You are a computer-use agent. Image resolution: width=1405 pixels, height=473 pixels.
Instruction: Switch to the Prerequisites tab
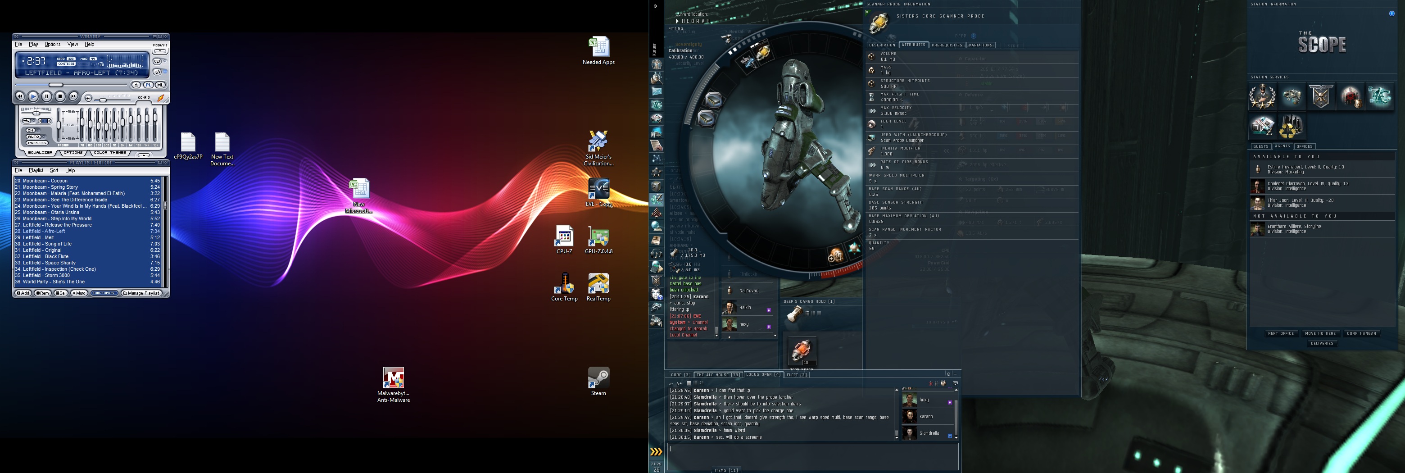pos(947,45)
